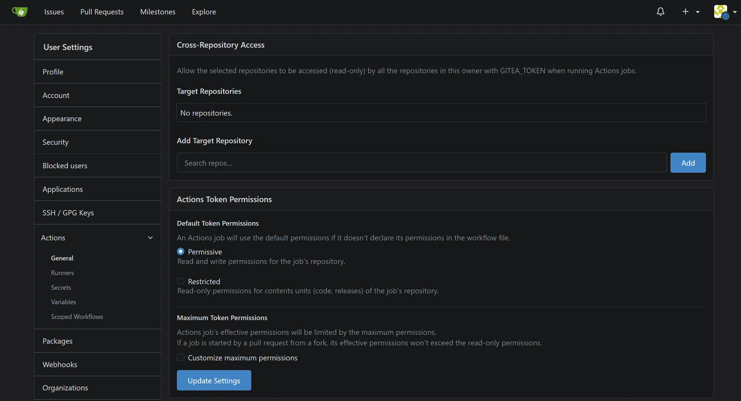Screen dimensions: 741x401
Task: Open the Secrets subpage
Action: click(61, 287)
